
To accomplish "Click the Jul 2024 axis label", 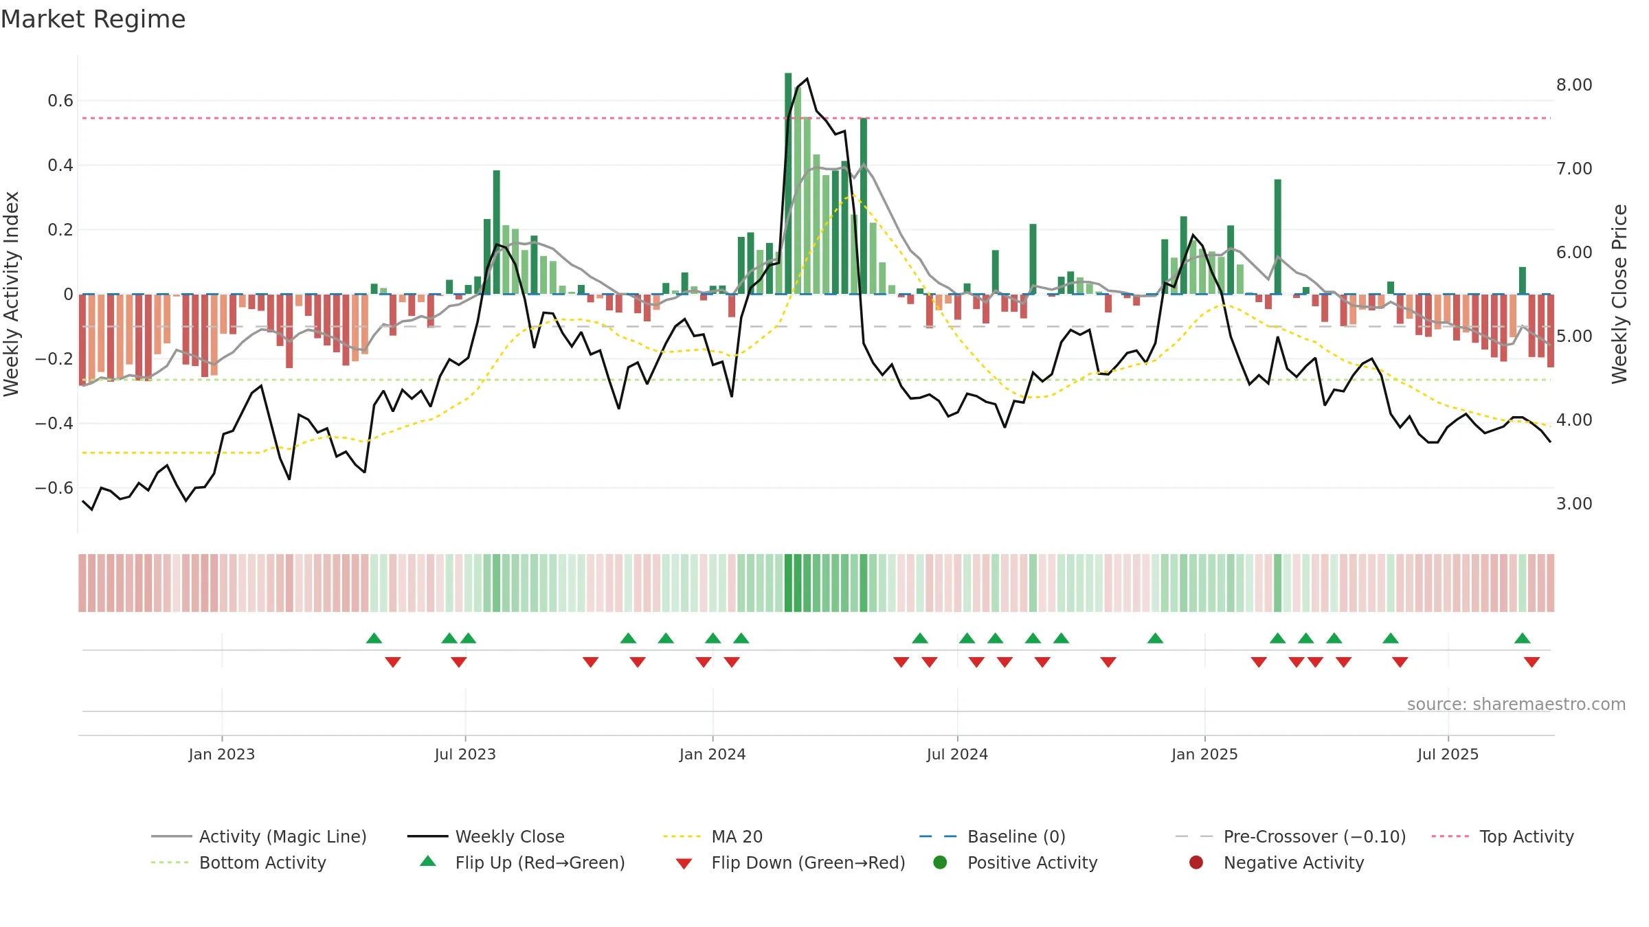I will tap(957, 755).
